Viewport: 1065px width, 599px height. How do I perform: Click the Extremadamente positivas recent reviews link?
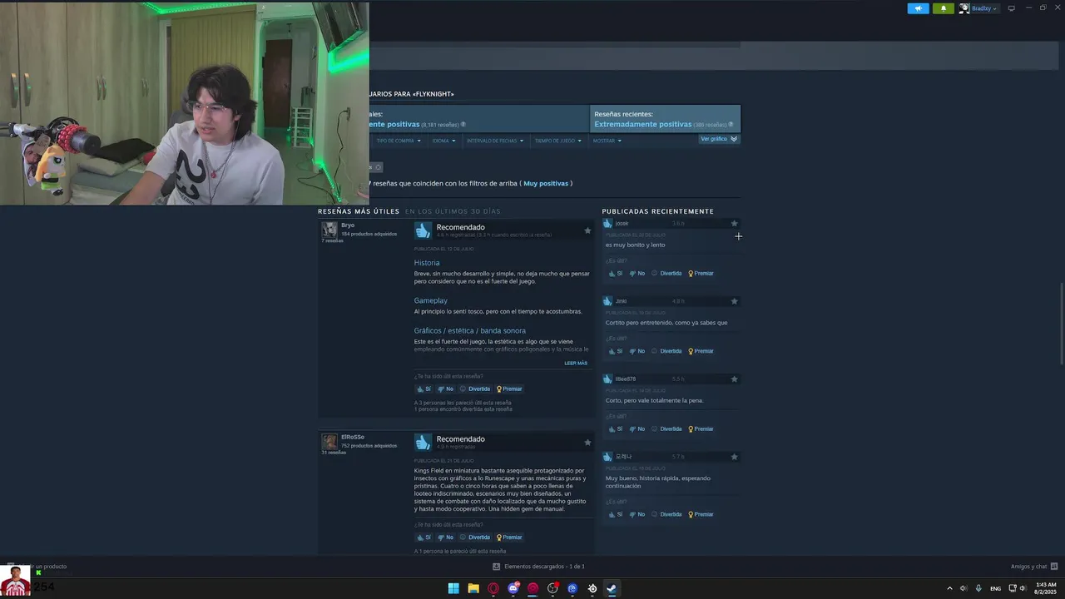click(642, 124)
